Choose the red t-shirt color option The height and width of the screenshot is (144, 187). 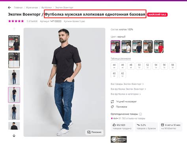tap(159, 47)
